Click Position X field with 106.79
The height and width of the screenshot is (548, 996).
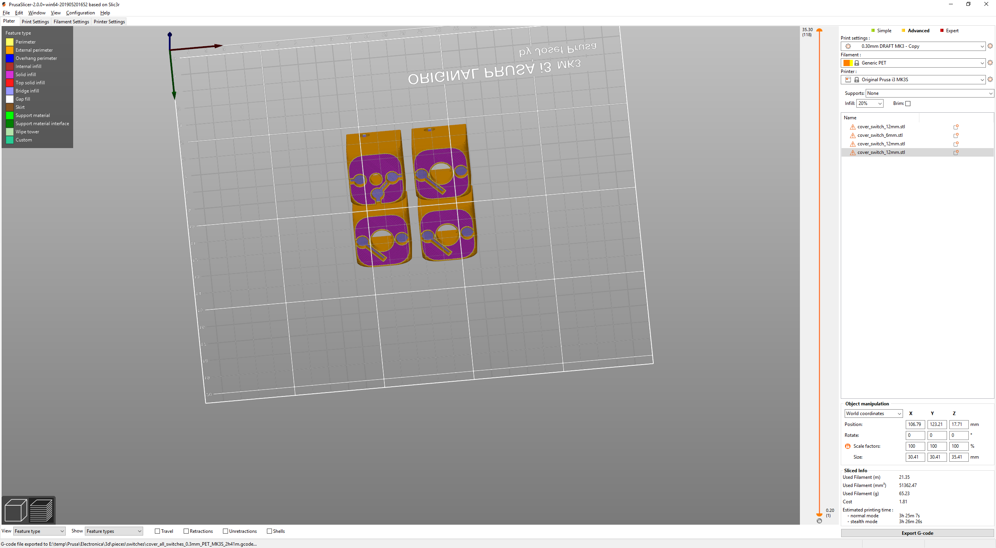pyautogui.click(x=915, y=424)
